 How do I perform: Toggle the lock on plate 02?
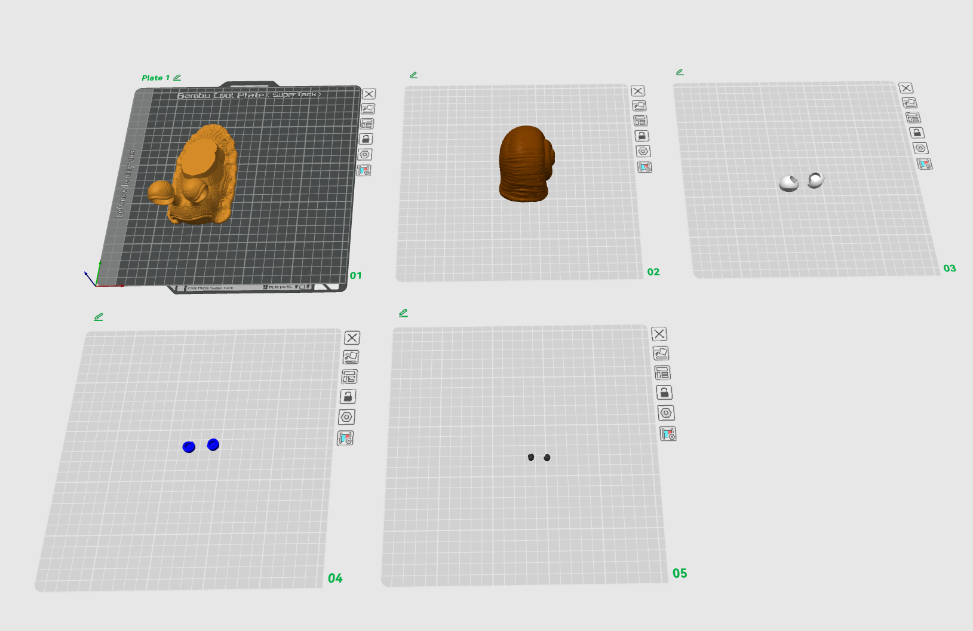click(641, 136)
